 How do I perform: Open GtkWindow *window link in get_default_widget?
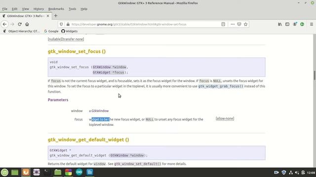[127, 155]
